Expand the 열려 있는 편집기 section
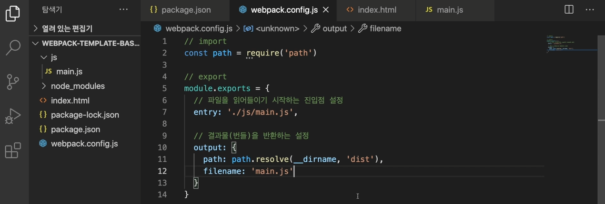 coord(85,28)
